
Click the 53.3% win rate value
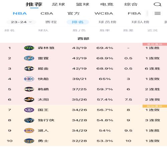[x=105, y=141]
